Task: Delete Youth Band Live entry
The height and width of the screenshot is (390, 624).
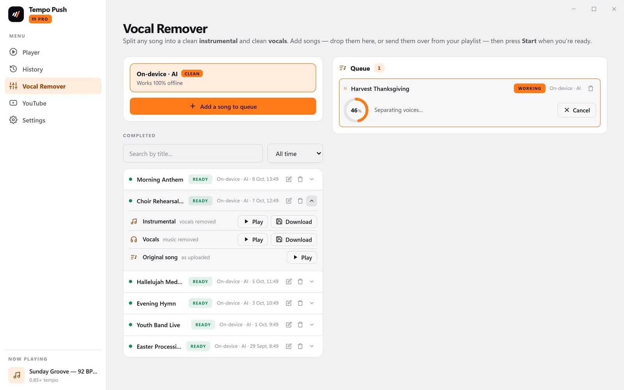Action: pos(300,324)
